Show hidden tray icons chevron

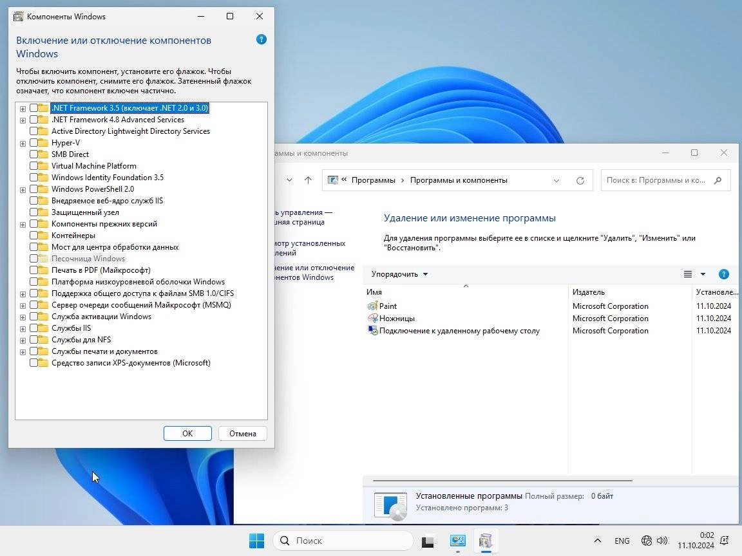(597, 541)
